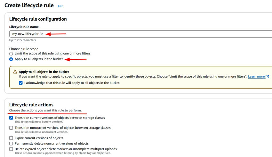Click the warning triangle icon in the alert
Screen dimensions: 272x157
click(15, 72)
